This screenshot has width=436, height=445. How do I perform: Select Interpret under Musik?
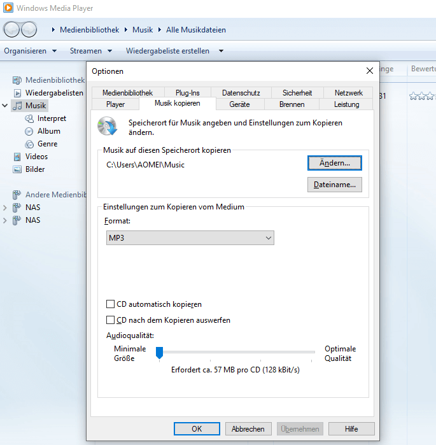[x=52, y=118]
